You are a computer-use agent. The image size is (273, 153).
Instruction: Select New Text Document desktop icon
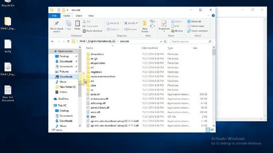click(x=8, y=93)
